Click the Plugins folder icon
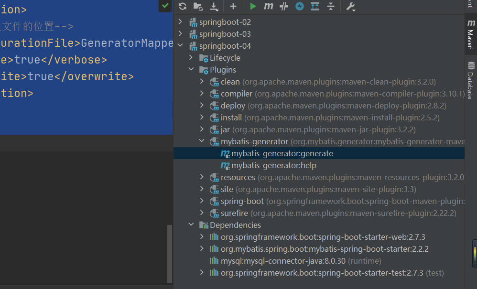 coord(204,70)
